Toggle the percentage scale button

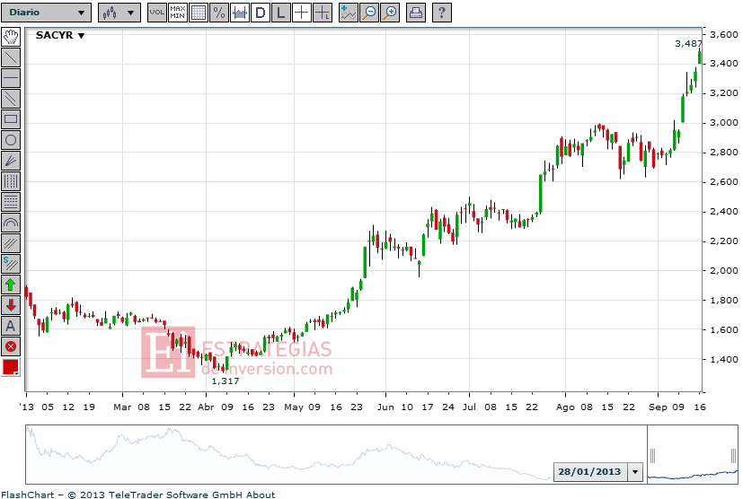(x=219, y=13)
